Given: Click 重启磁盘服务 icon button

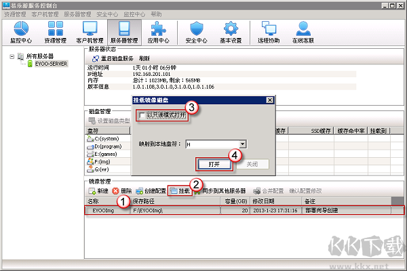Looking at the screenshot, I should 113,59.
